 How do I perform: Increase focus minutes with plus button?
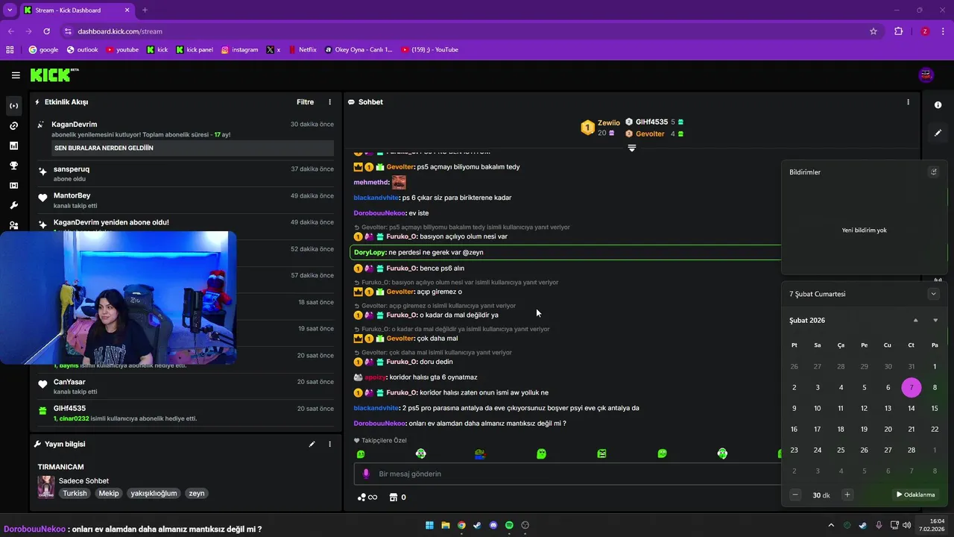coord(847,494)
